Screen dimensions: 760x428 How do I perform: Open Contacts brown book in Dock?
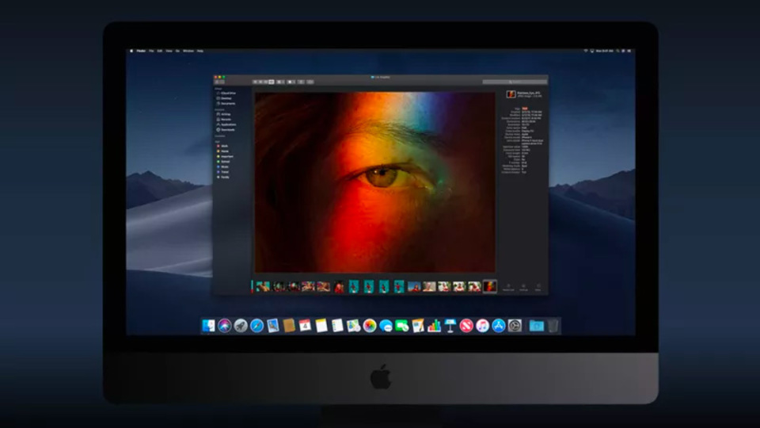click(289, 326)
